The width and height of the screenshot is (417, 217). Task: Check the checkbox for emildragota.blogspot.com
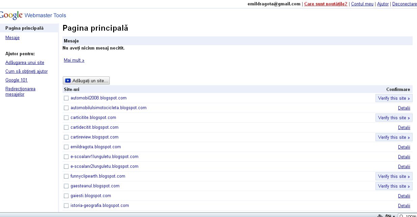pyautogui.click(x=66, y=147)
